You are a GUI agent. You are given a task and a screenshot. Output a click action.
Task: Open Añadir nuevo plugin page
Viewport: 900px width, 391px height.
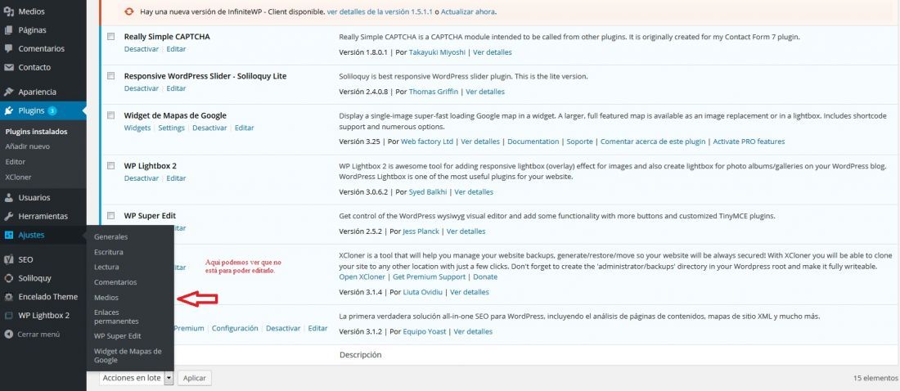(x=28, y=146)
